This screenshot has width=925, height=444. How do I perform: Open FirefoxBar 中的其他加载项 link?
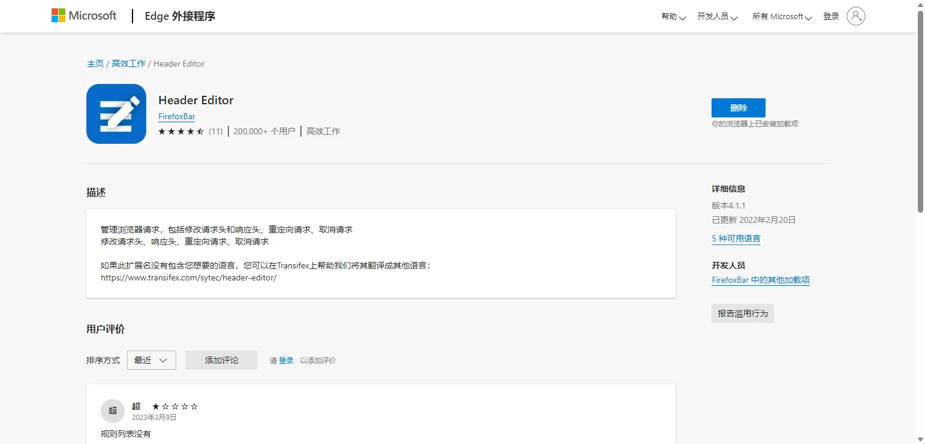(x=761, y=280)
